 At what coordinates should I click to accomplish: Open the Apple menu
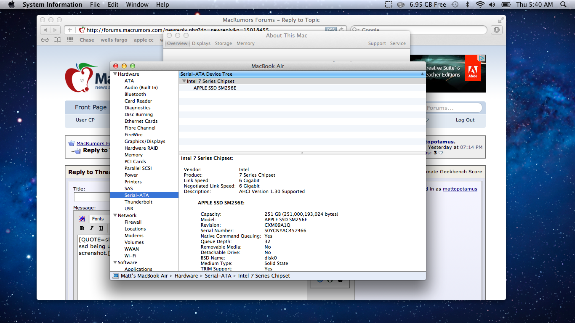click(x=11, y=5)
